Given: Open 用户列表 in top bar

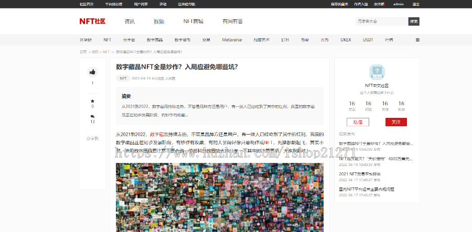Looking at the screenshot, I should (141, 4).
